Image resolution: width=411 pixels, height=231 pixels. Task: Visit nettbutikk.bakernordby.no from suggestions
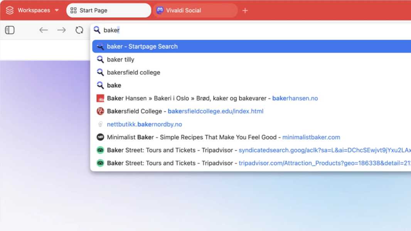click(x=145, y=124)
